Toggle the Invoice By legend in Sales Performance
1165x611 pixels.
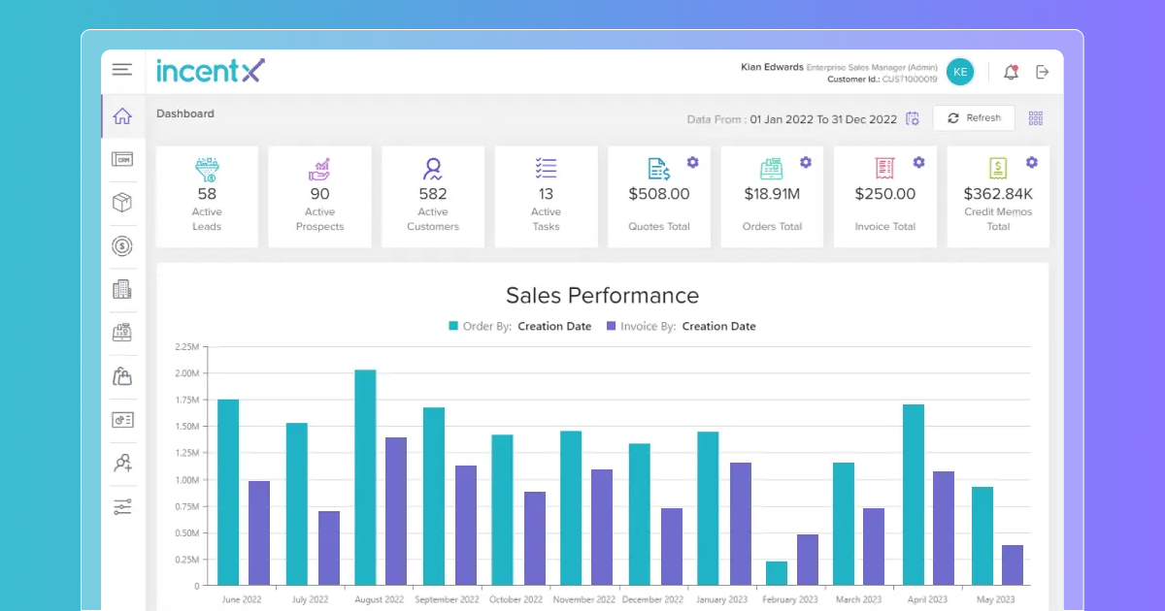684,326
